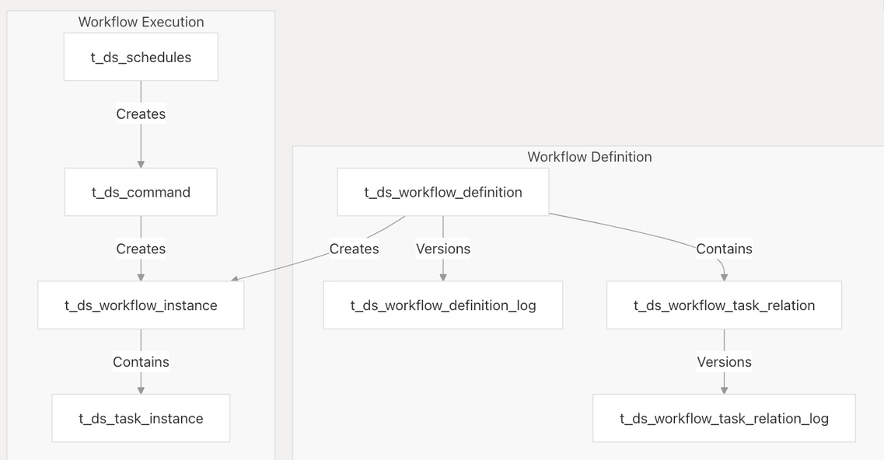Click Contains label above t_ds_workflow_task_relation
Viewport: 884px width, 460px height.
[724, 249]
